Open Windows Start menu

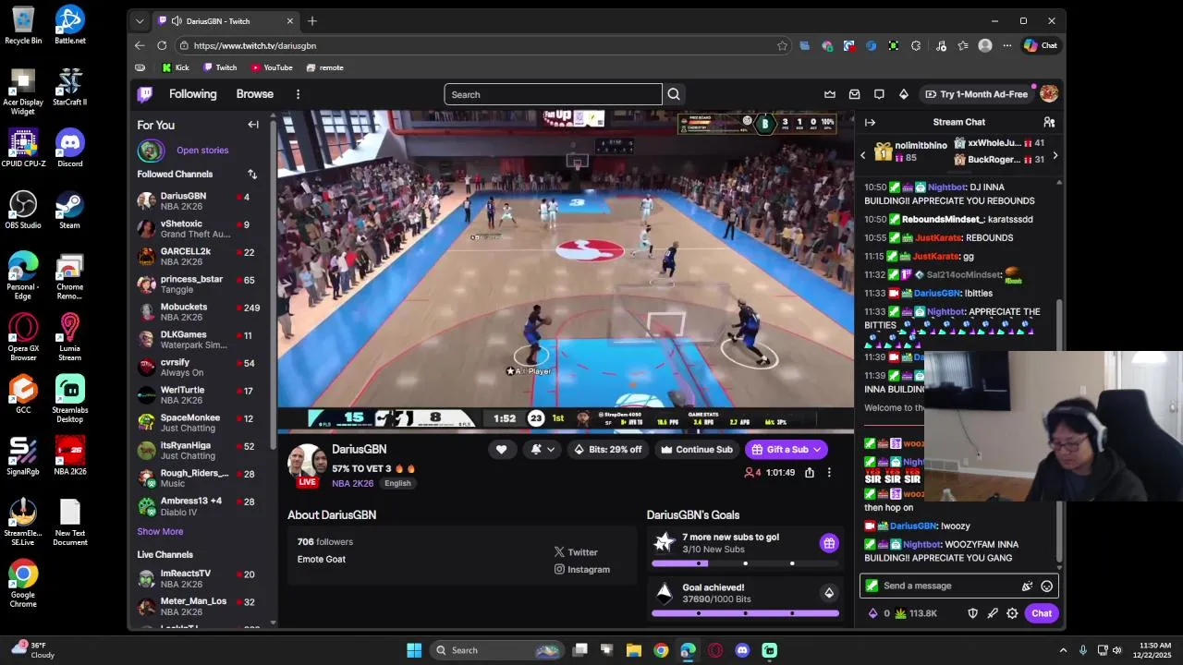click(414, 650)
